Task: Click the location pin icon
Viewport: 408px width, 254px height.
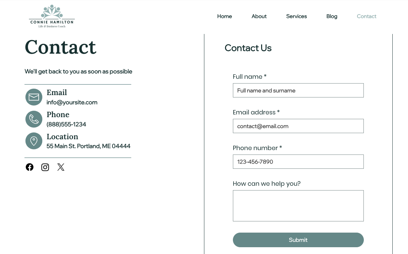Action: point(34,141)
